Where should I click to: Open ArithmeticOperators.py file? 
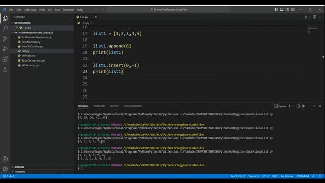[37, 37]
